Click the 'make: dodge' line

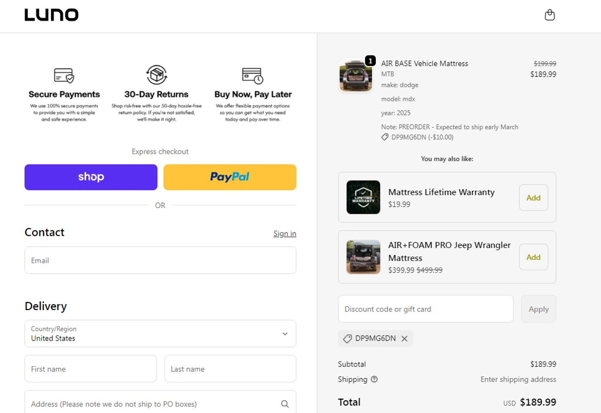399,85
